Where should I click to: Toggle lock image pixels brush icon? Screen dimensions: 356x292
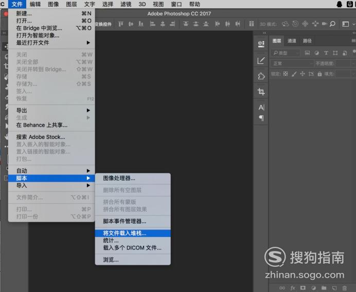click(294, 74)
